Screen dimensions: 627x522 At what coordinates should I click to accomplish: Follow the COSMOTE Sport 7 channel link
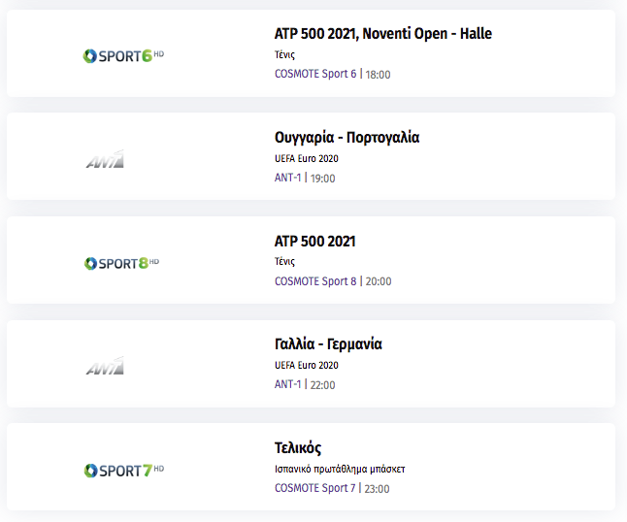(315, 488)
